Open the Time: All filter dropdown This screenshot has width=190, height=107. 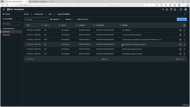tap(69, 19)
